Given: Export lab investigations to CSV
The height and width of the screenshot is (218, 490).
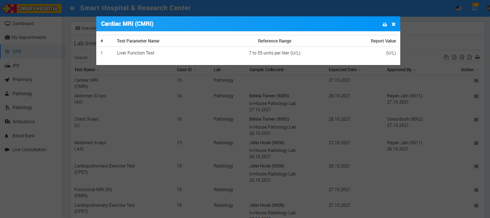Looking at the screenshot, I should (x=462, y=57).
